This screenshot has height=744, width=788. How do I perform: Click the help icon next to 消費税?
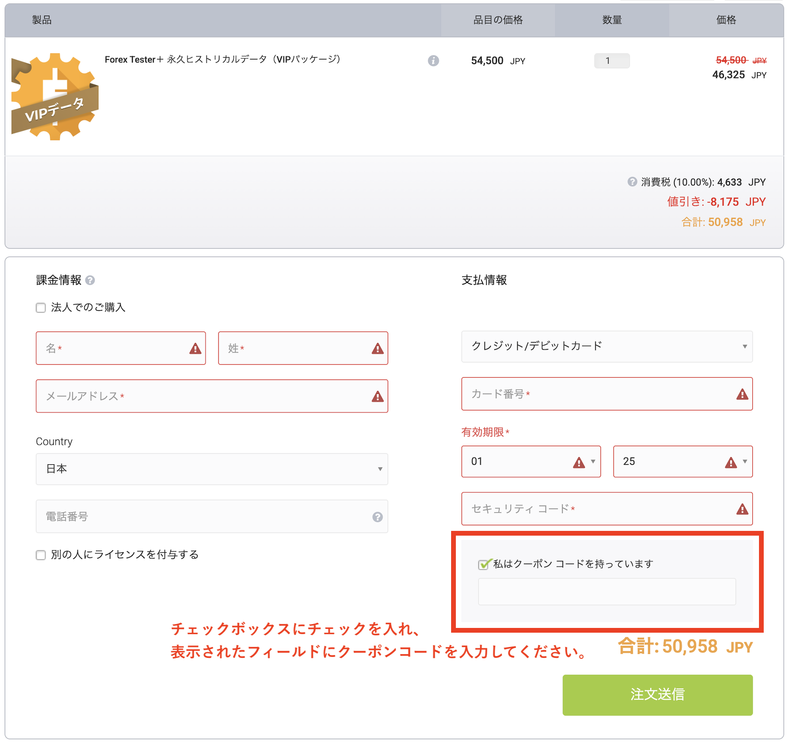pyautogui.click(x=632, y=182)
